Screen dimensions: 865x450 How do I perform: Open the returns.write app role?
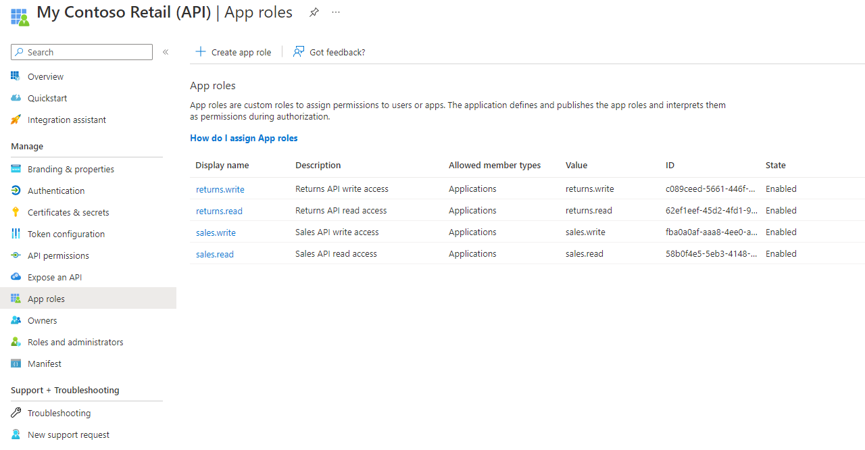tap(220, 189)
